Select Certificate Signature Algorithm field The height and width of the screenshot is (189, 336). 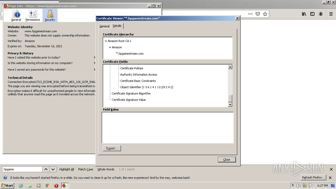(131, 93)
